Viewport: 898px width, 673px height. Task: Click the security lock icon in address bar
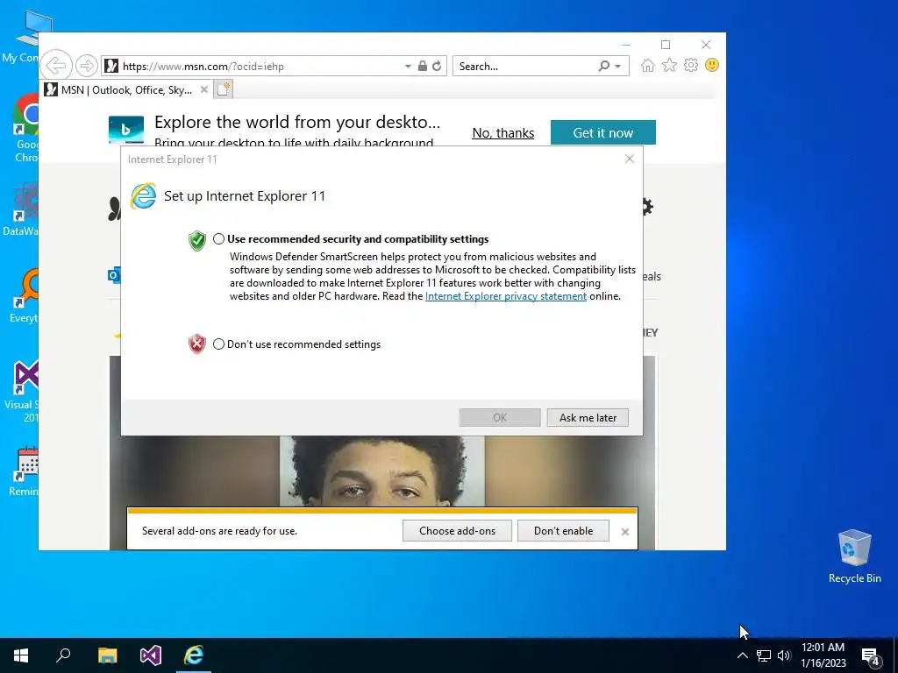422,66
